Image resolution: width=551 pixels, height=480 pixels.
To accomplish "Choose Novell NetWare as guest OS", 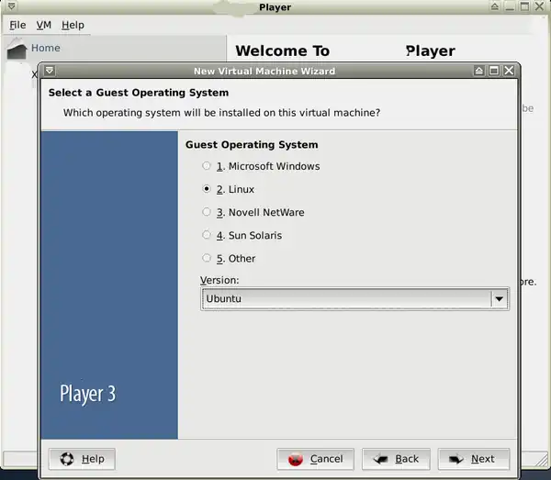I will (x=207, y=212).
